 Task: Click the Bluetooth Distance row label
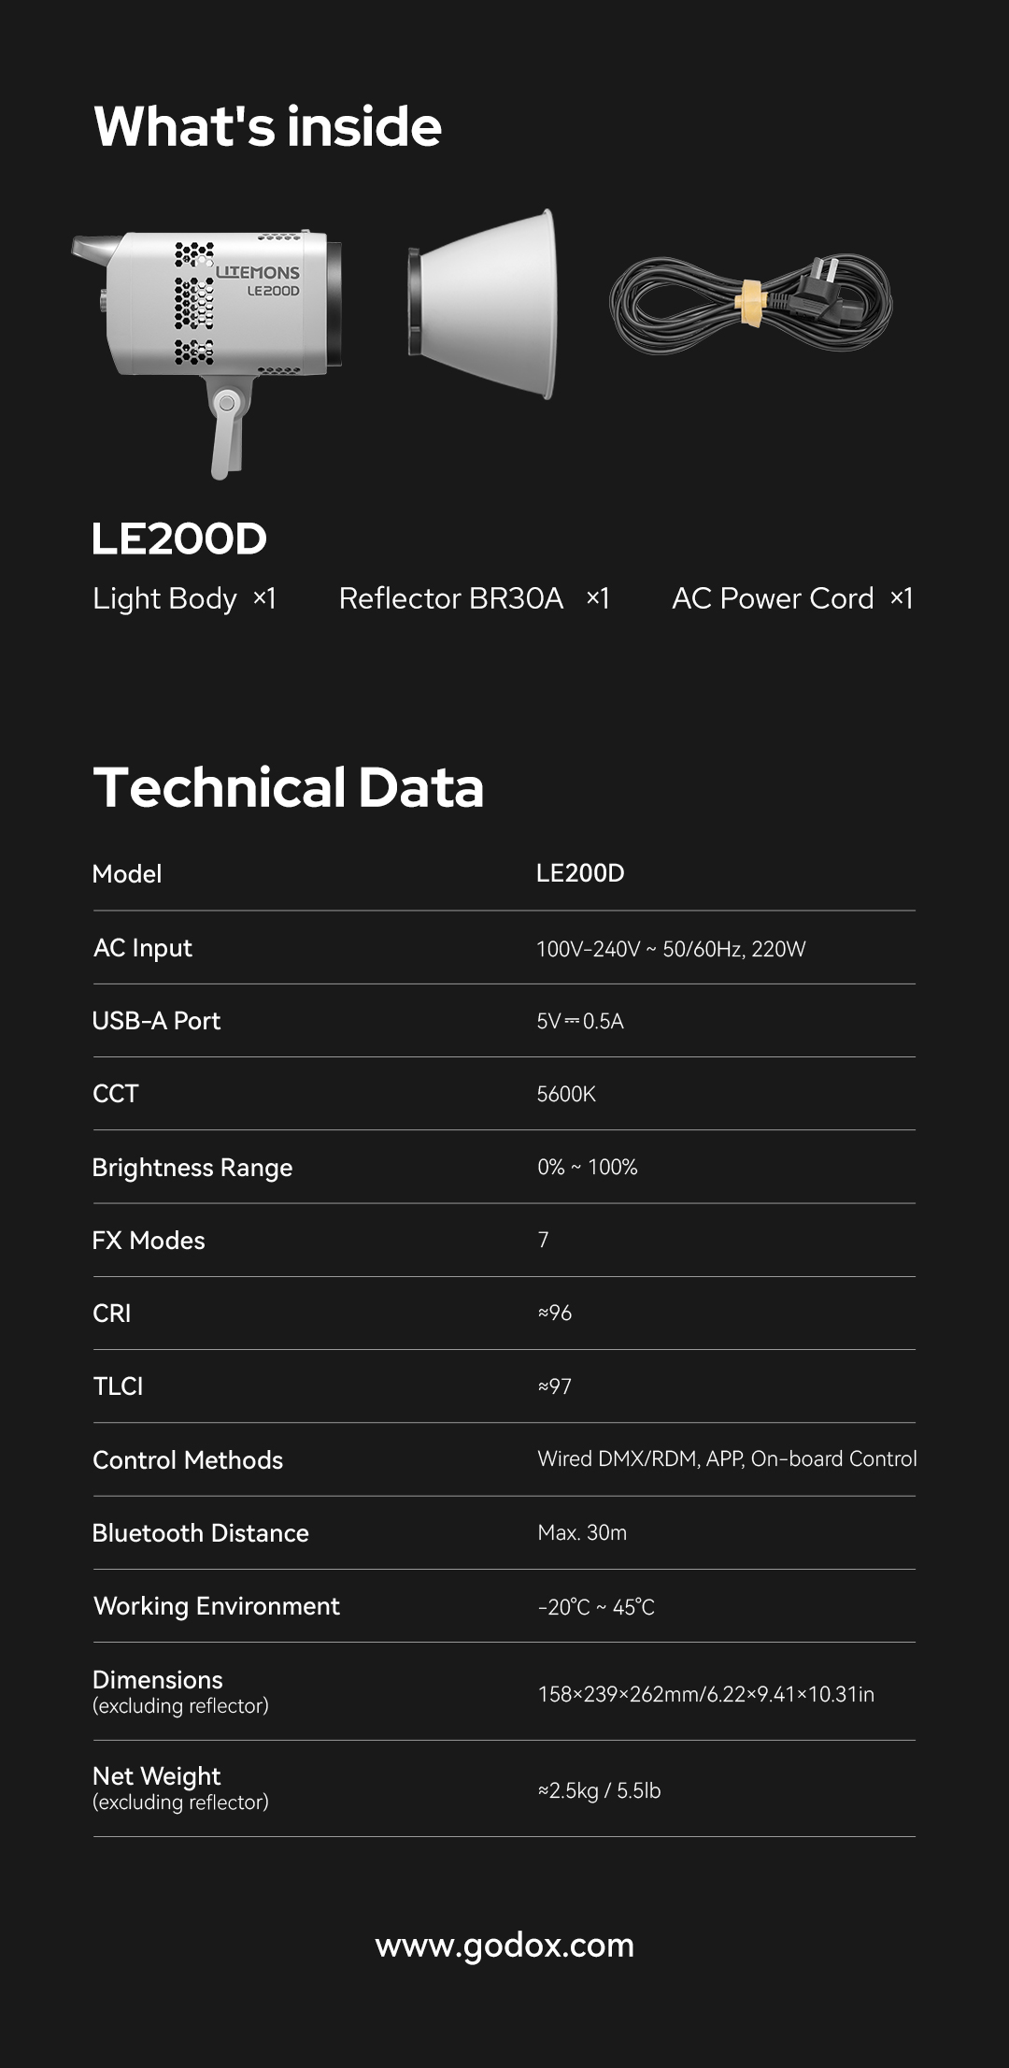coord(200,1533)
